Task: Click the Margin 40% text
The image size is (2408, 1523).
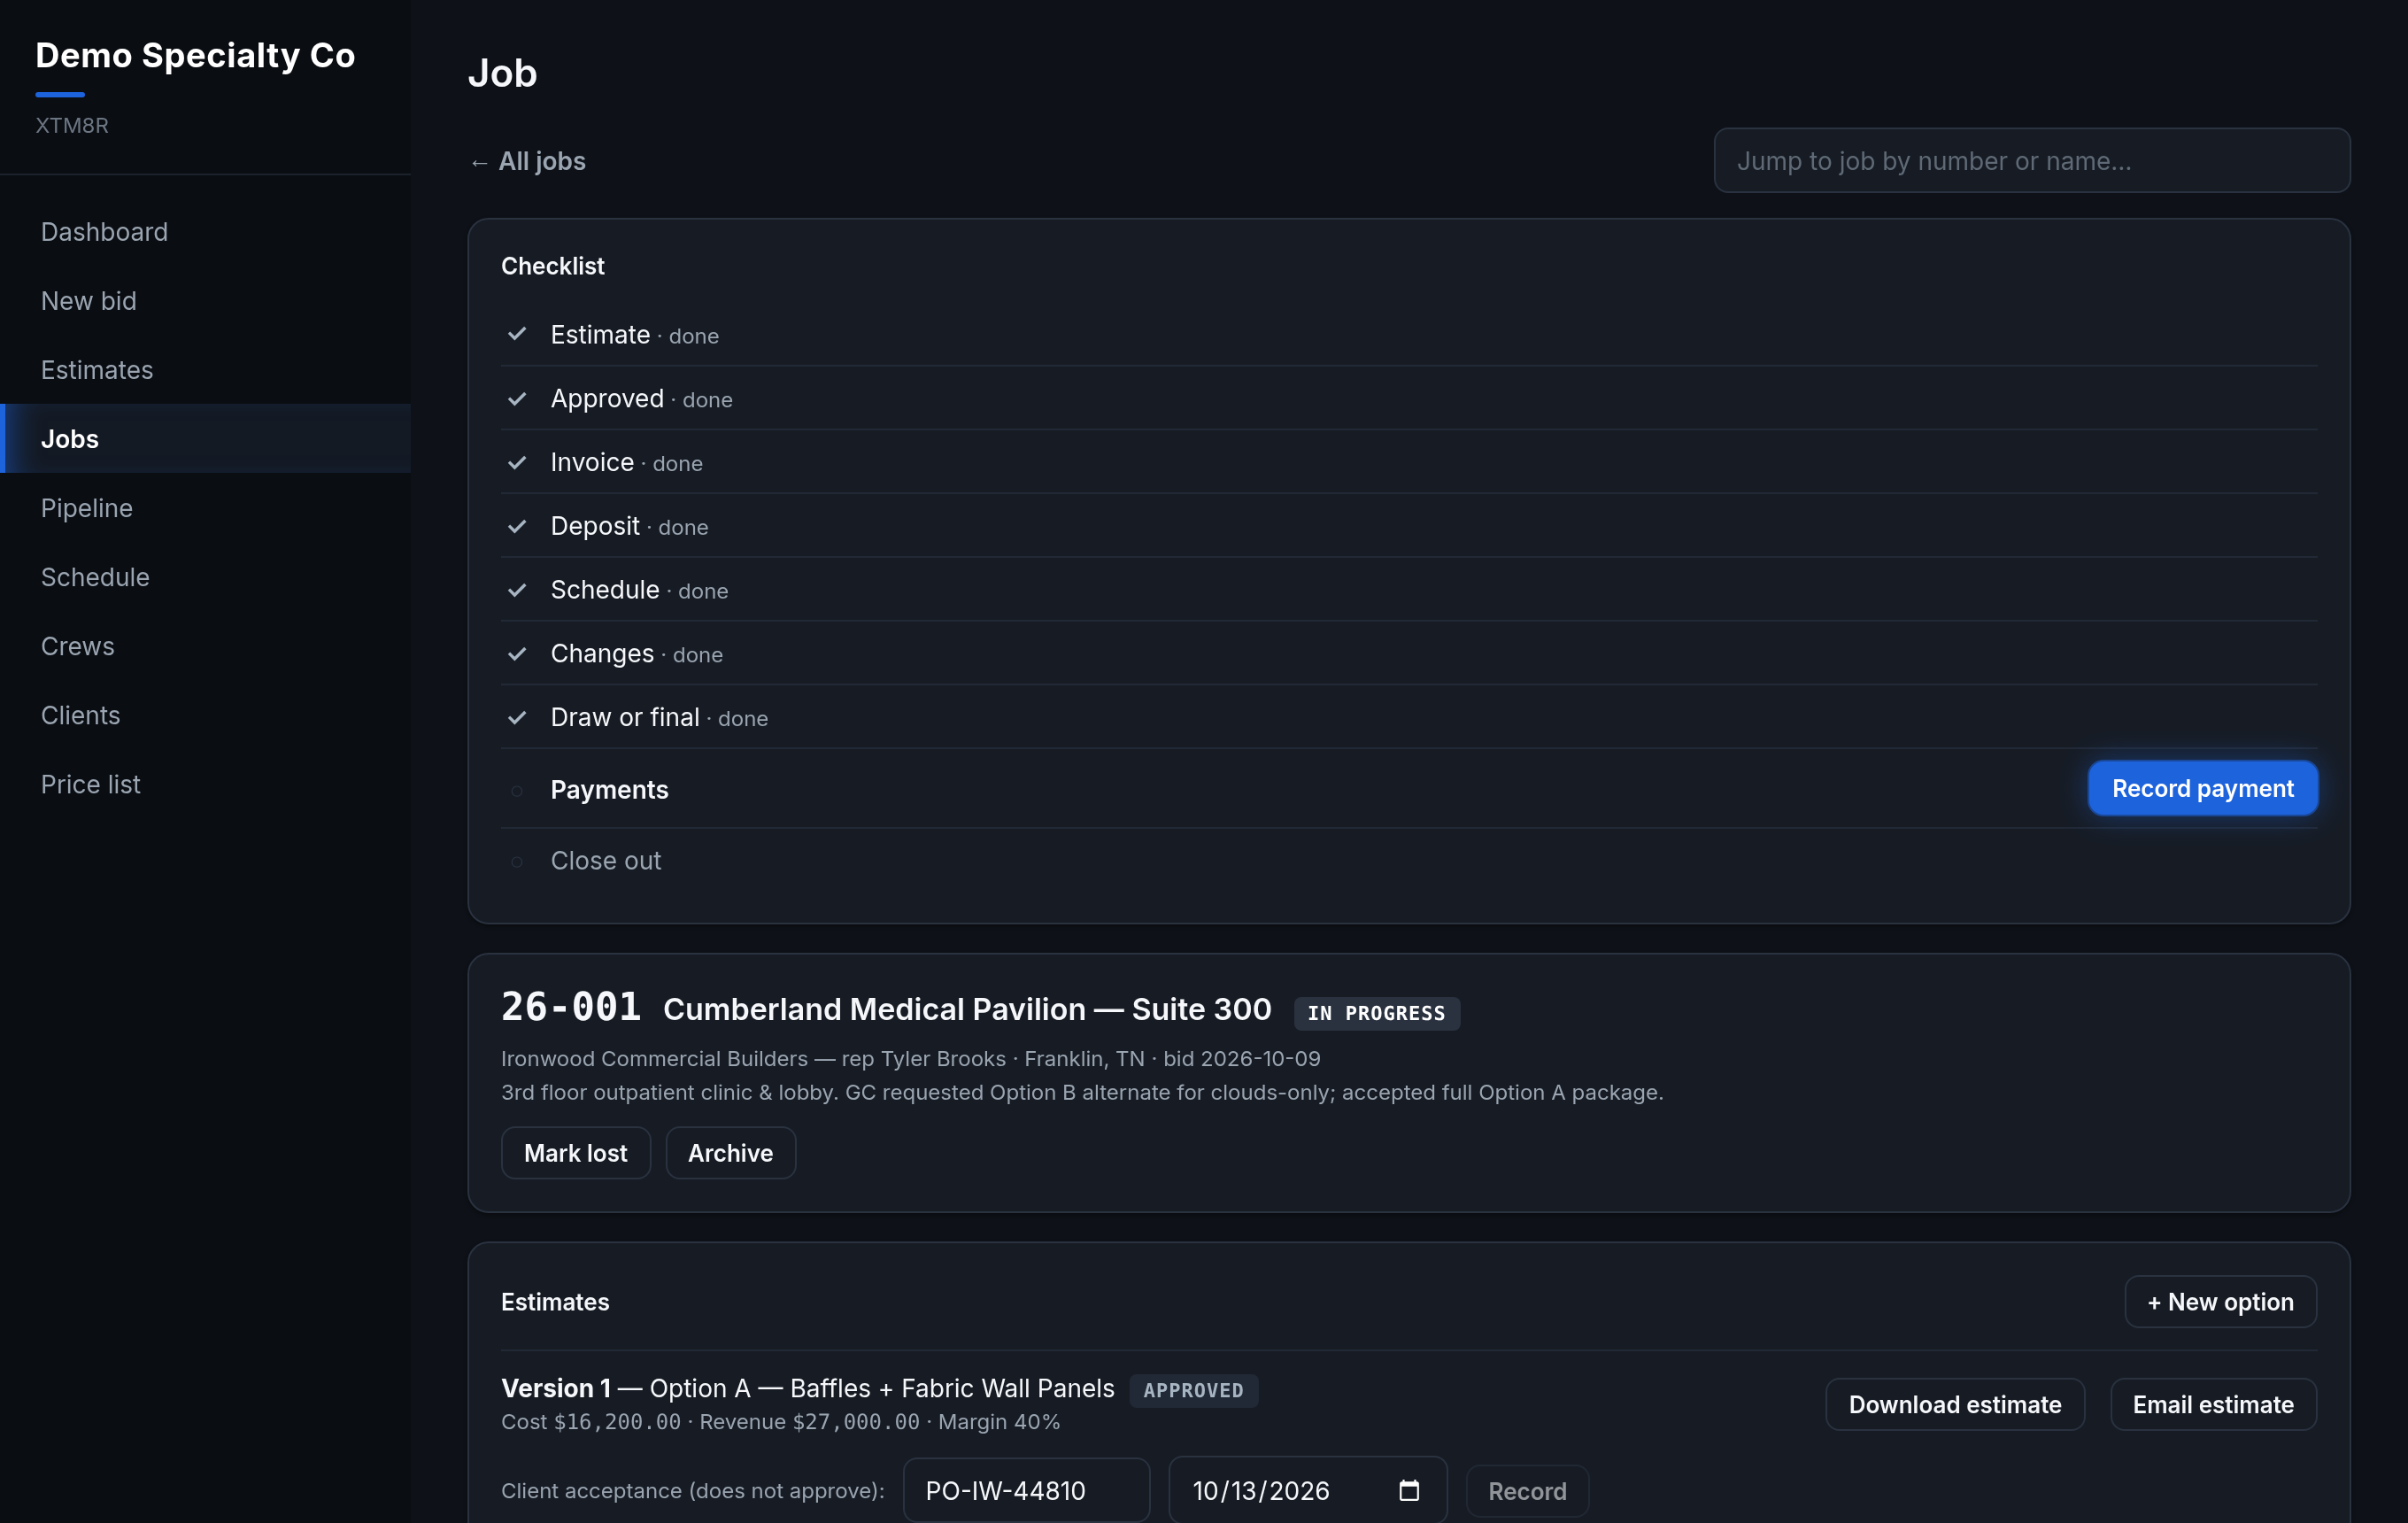Action: [999, 1422]
